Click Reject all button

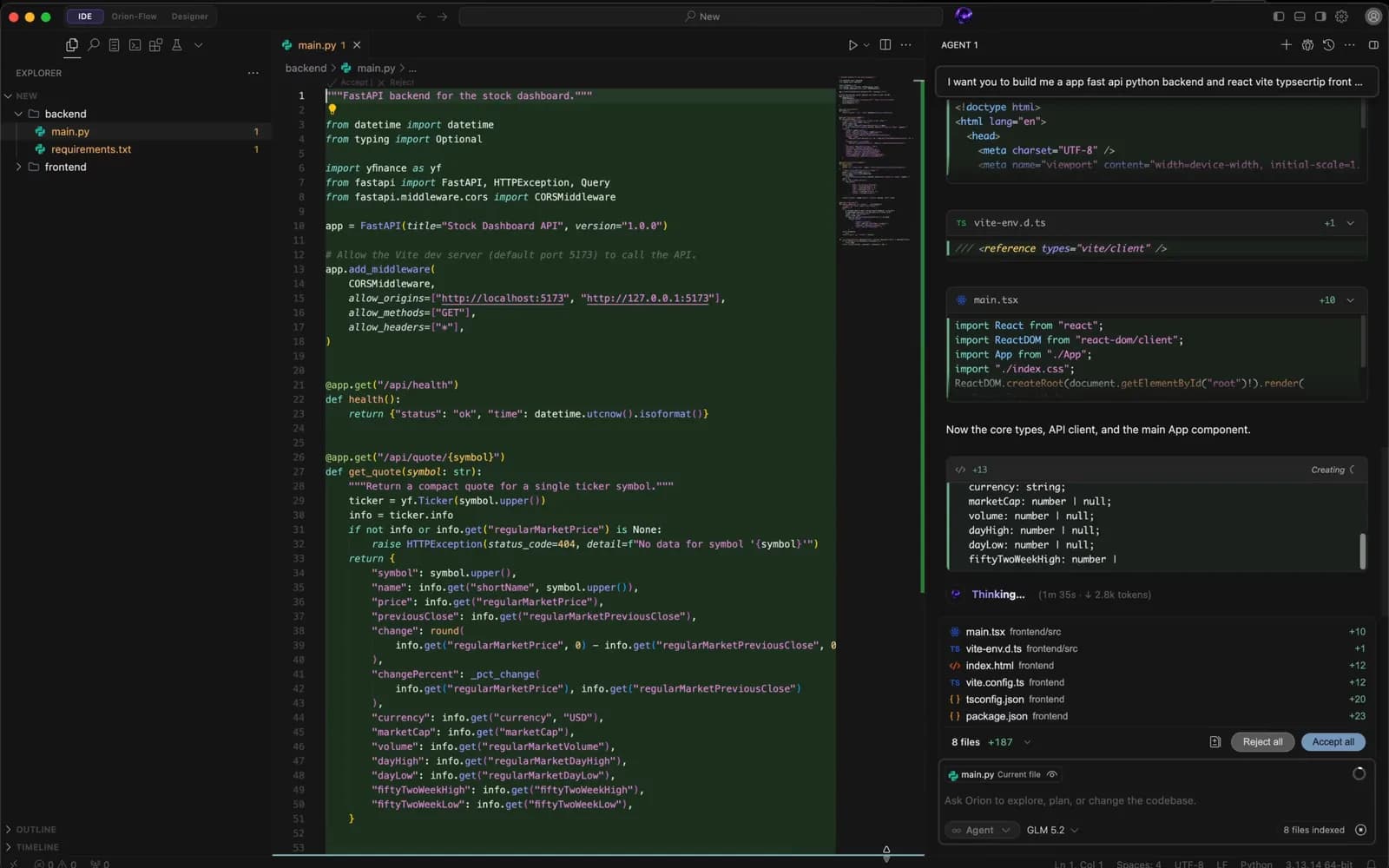[x=1262, y=742]
